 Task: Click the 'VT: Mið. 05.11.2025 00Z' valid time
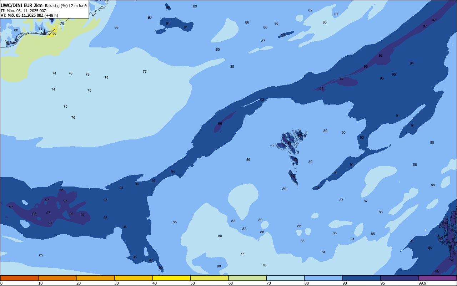(22, 15)
